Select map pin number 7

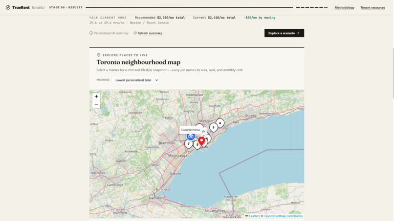click(x=189, y=144)
